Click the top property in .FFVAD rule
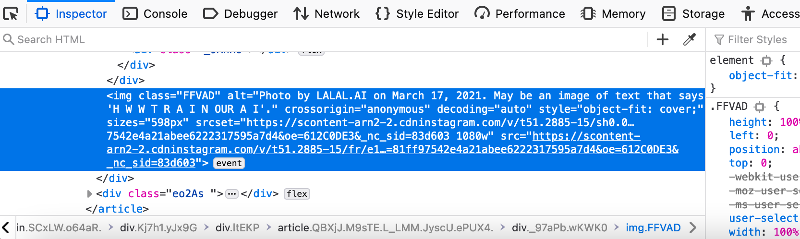Viewport: 800px width, 239px height. [x=739, y=163]
